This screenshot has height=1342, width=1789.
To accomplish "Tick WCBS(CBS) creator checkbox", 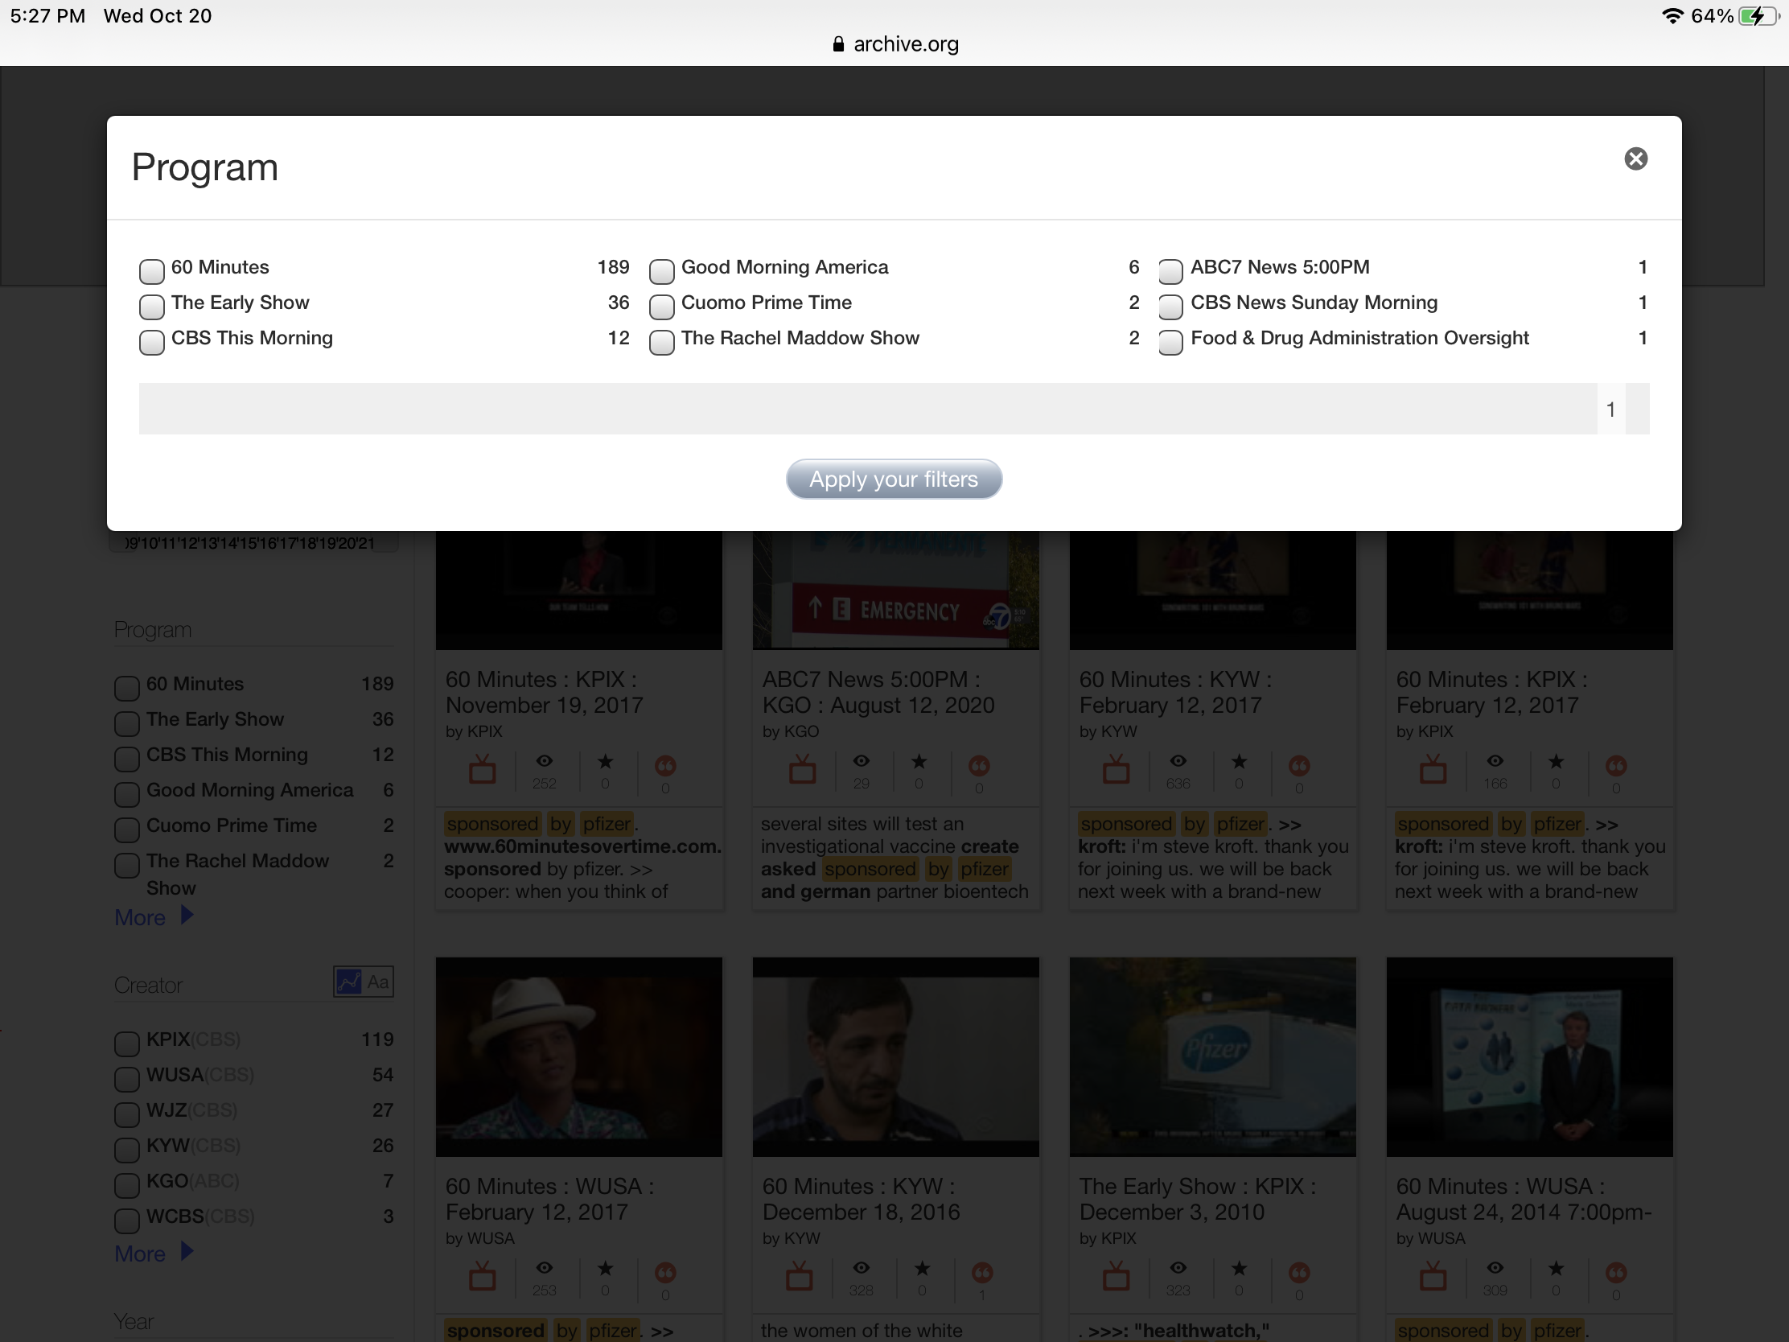I will pos(126,1220).
